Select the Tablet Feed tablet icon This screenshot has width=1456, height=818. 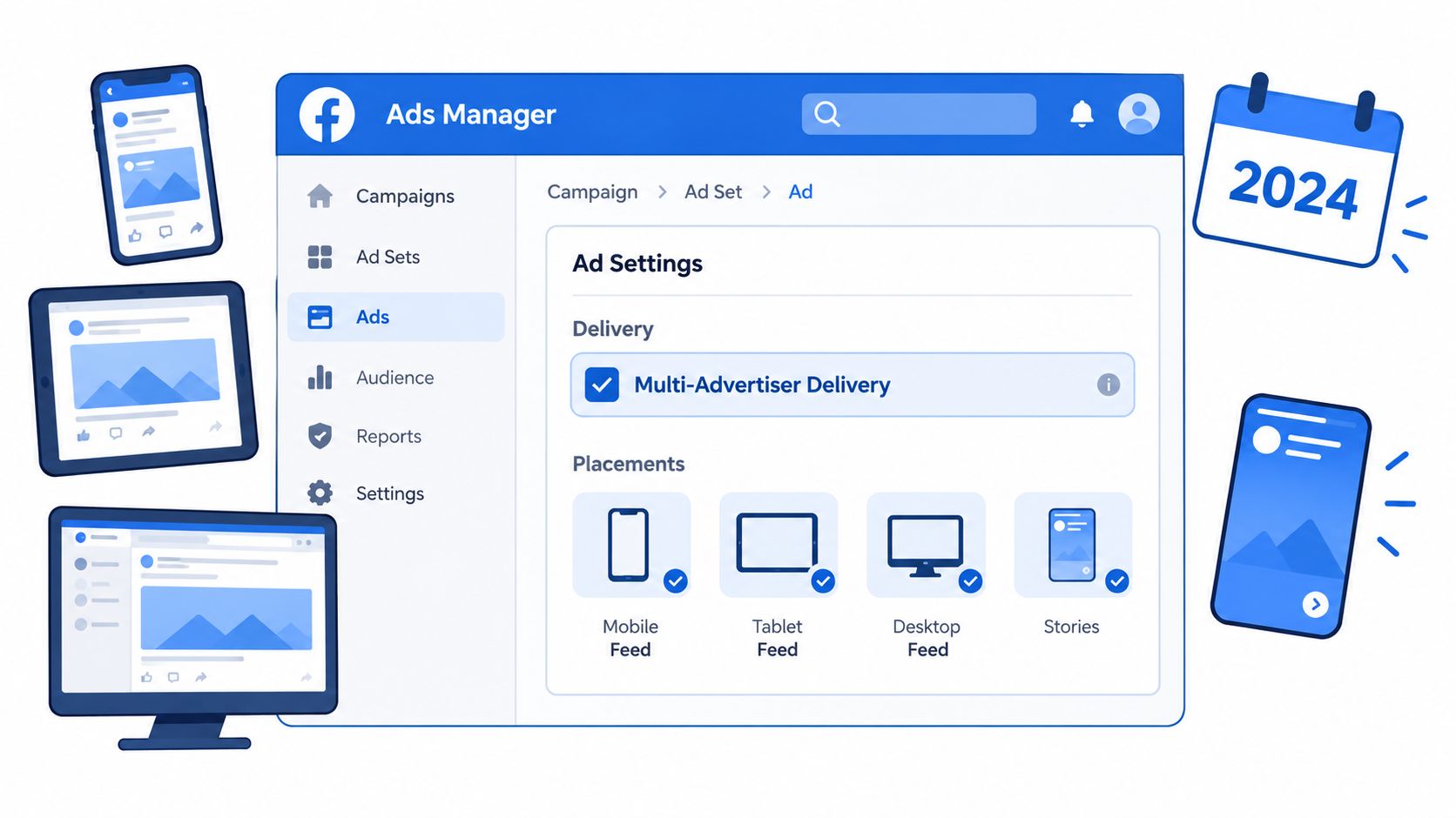pyautogui.click(x=777, y=543)
